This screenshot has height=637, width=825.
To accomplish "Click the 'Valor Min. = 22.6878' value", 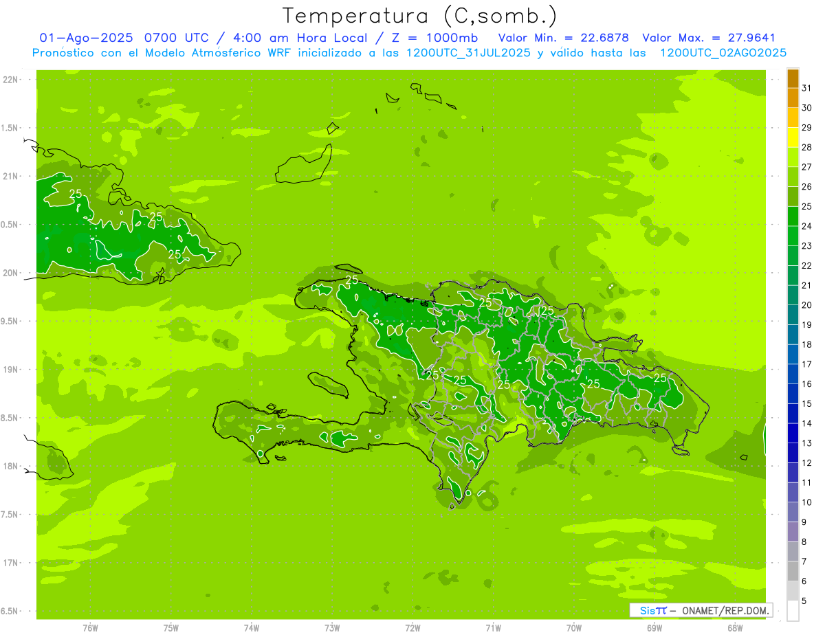I will click(x=564, y=38).
